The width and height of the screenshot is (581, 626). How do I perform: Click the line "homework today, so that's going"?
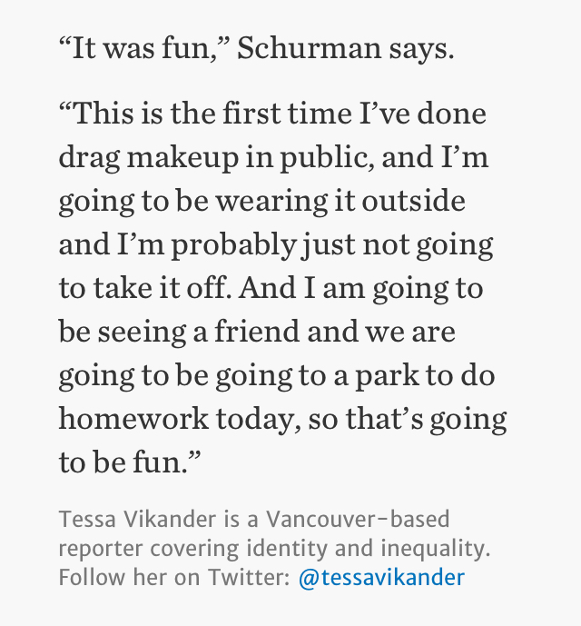(282, 420)
